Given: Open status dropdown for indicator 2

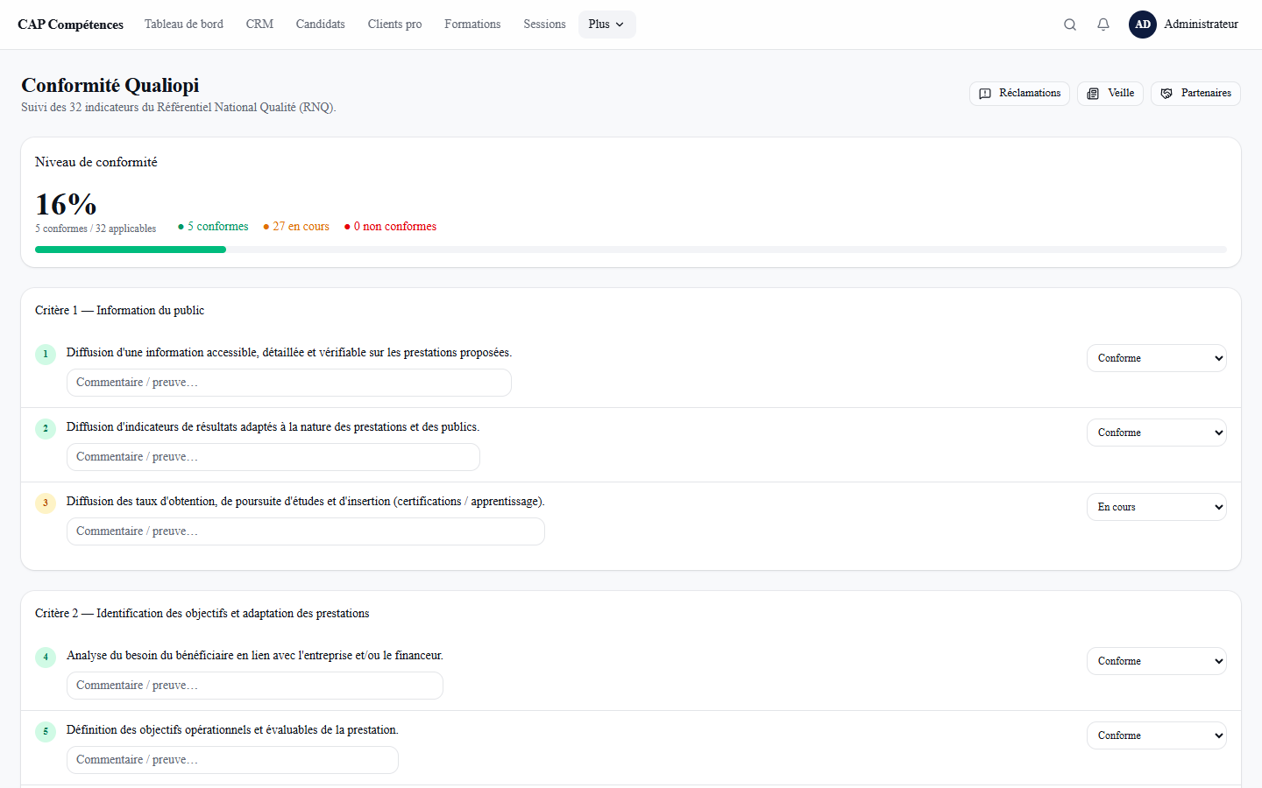Looking at the screenshot, I should click(x=1157, y=433).
